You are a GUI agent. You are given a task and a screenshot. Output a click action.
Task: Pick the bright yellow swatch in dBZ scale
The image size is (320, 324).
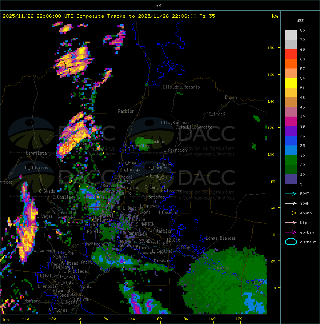(291, 83)
